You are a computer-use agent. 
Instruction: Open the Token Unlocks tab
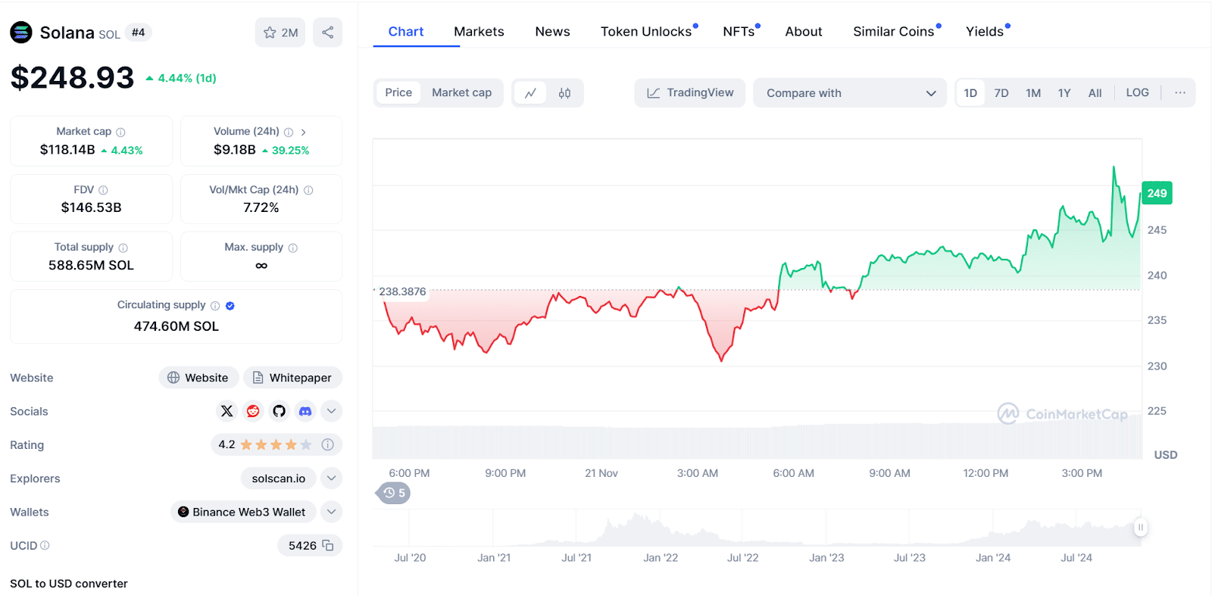pyautogui.click(x=646, y=31)
